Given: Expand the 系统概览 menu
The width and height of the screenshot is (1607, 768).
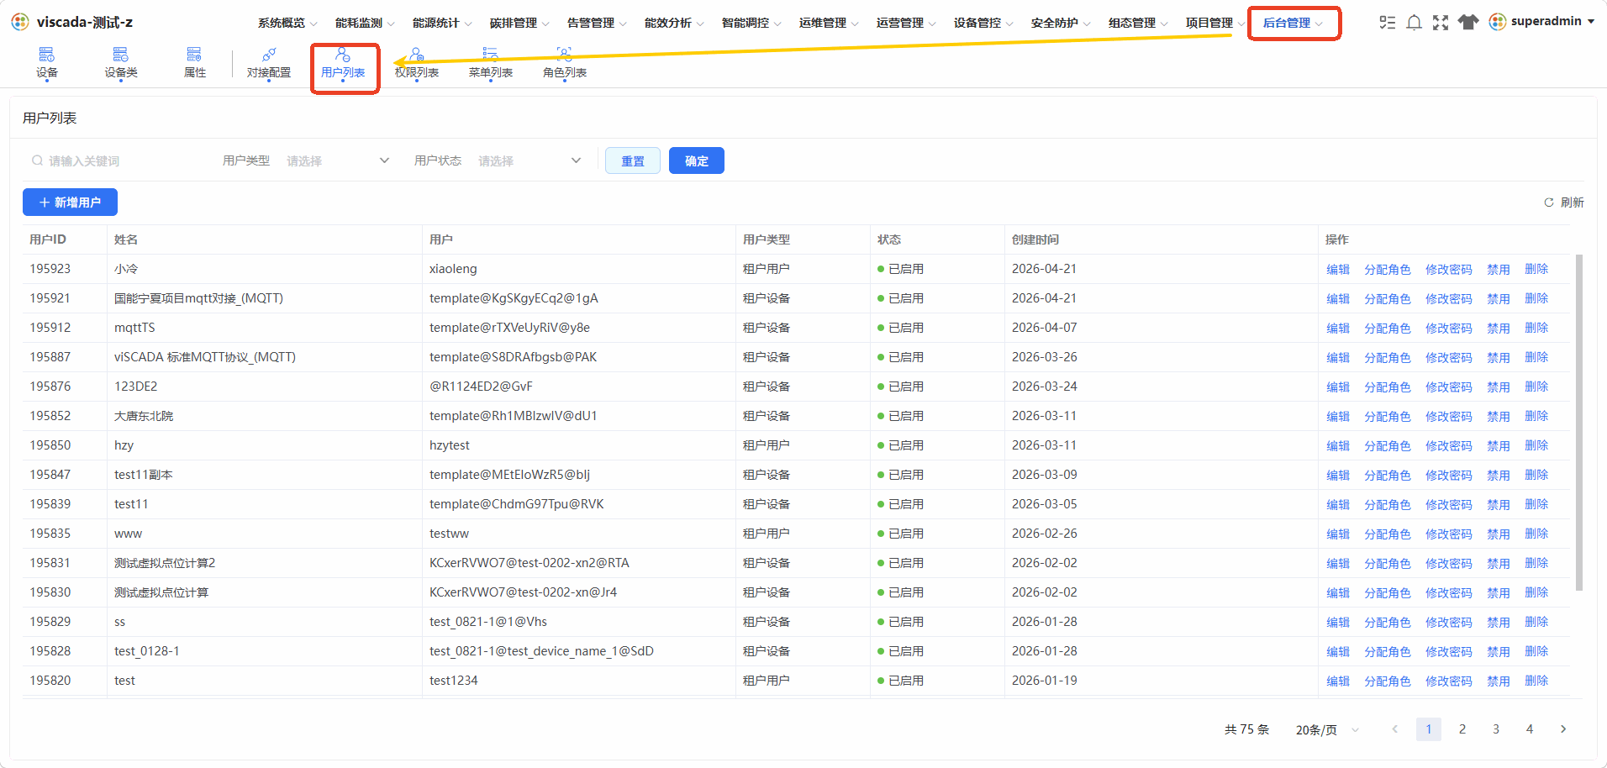Looking at the screenshot, I should pos(287,23).
